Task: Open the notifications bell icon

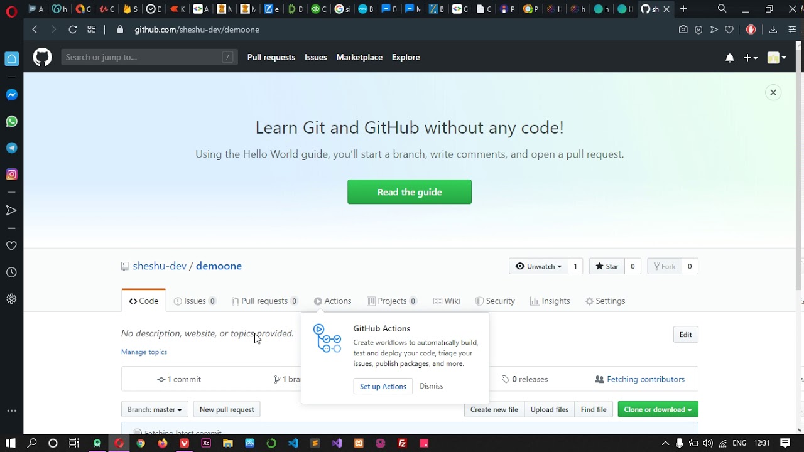Action: click(x=729, y=58)
